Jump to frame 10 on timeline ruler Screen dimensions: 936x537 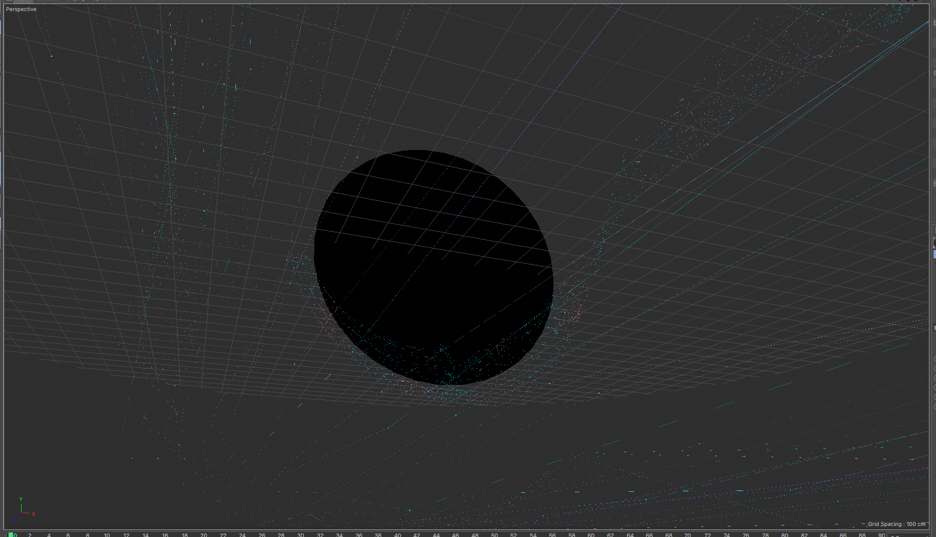pos(107,535)
